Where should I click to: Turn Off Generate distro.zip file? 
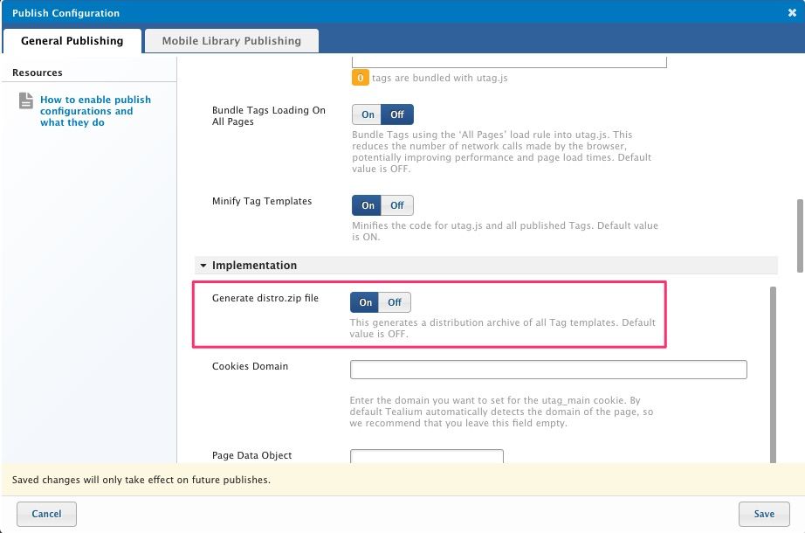(x=395, y=302)
